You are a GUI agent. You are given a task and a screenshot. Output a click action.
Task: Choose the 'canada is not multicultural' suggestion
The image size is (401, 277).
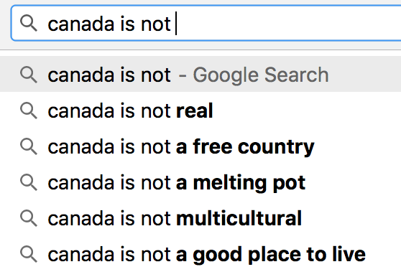(x=200, y=218)
